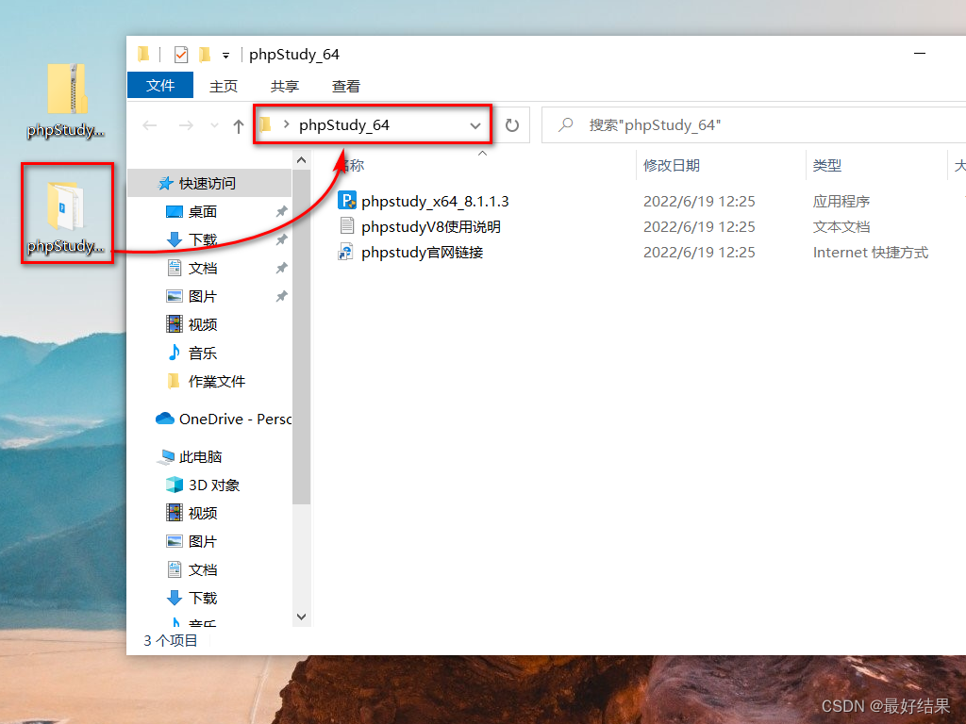The image size is (966, 724).
Task: Click the phpstudy_x64_8.1.1.3 installer icon
Action: 347,201
